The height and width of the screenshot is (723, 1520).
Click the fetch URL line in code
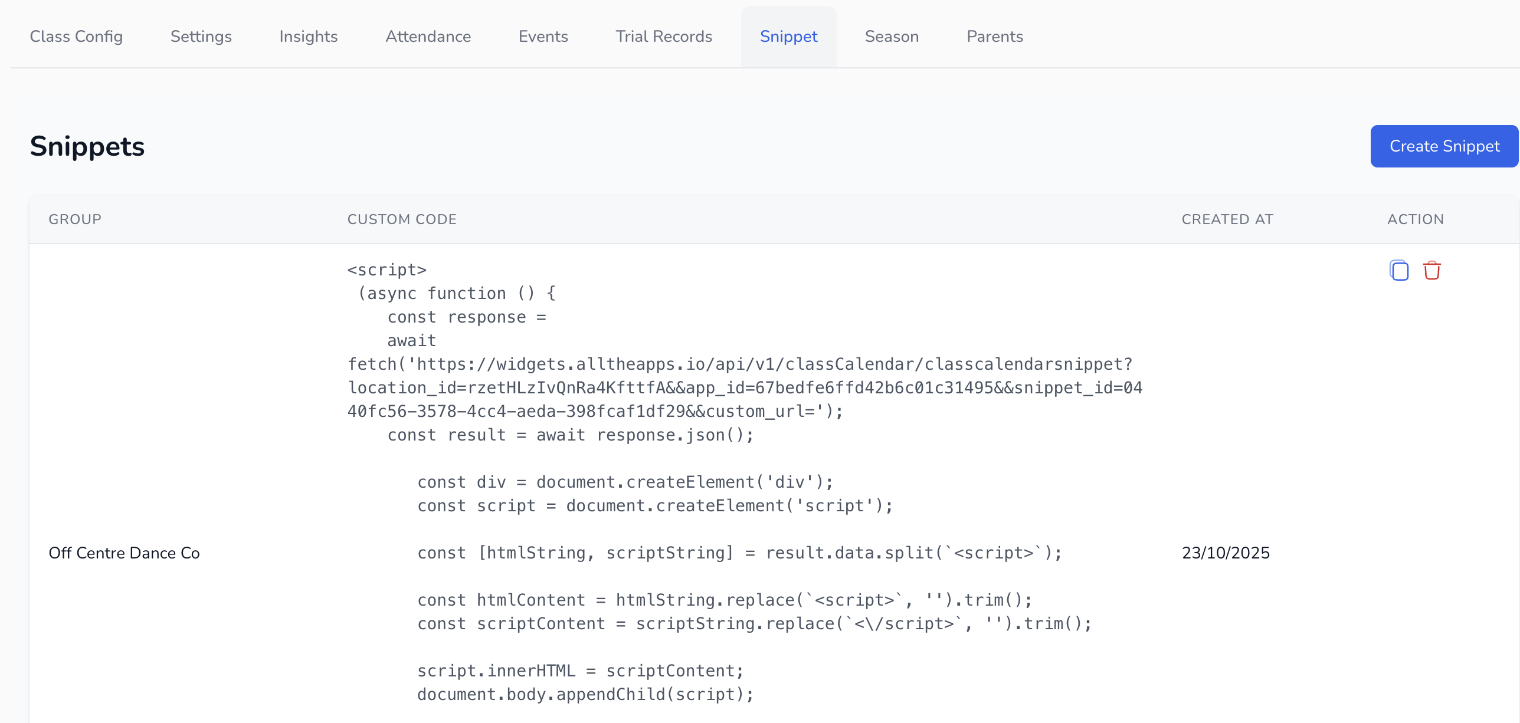[x=740, y=364]
